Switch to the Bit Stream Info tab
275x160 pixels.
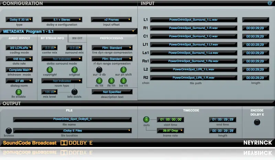[52, 38]
